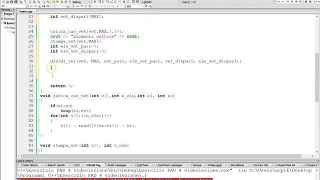This screenshot has width=320, height=180.
Task: Place cursor on line 35 return 0
Action: [x=61, y=86]
